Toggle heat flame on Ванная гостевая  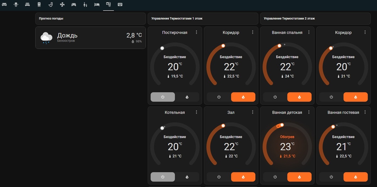(356, 177)
